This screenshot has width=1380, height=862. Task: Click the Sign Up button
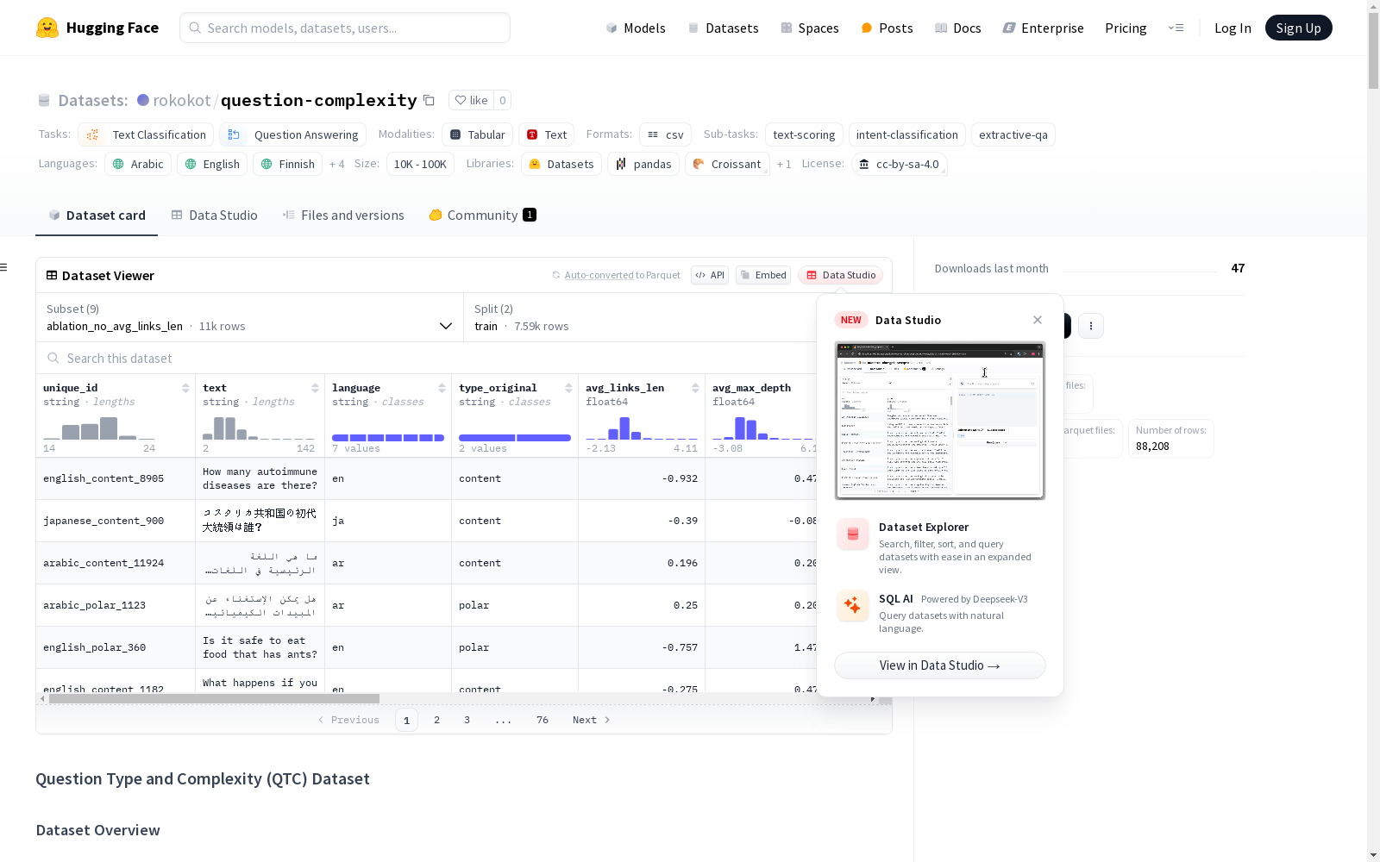click(x=1299, y=28)
